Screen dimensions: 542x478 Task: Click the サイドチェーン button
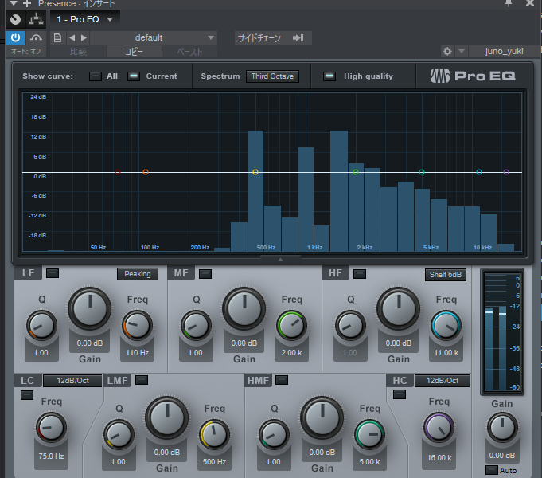tap(259, 37)
